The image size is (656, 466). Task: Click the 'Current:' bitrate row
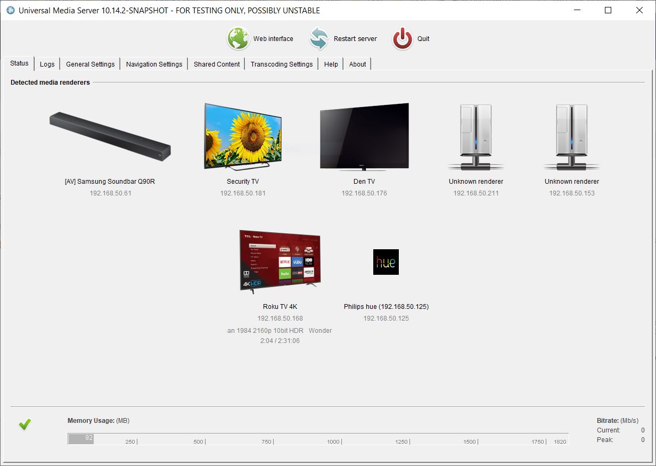point(621,430)
